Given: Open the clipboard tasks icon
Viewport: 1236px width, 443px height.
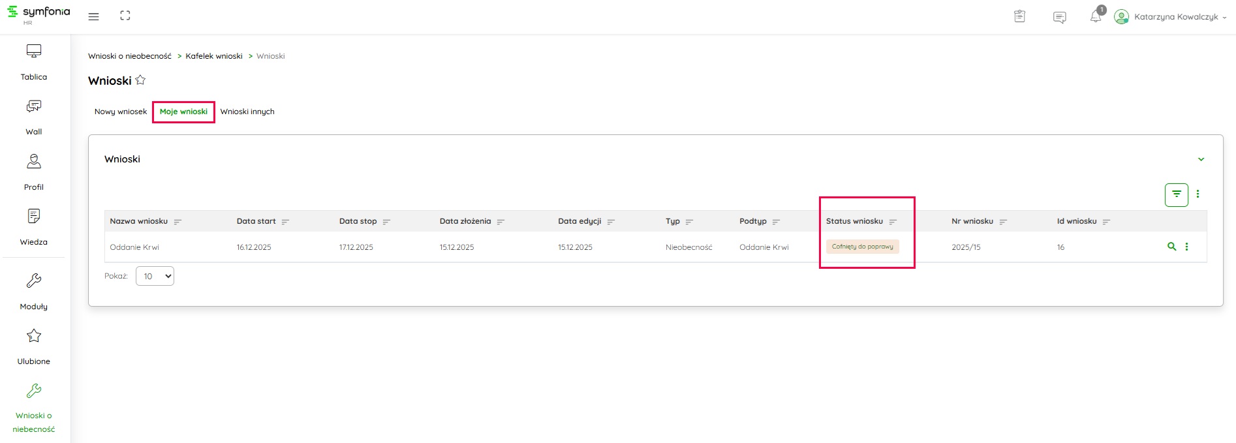Looking at the screenshot, I should 1019,17.
